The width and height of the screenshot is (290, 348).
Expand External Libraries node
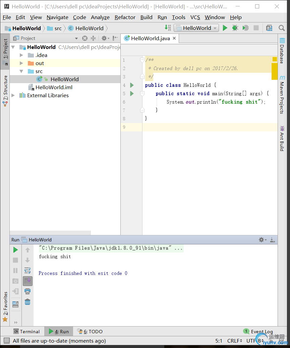coord(13,95)
